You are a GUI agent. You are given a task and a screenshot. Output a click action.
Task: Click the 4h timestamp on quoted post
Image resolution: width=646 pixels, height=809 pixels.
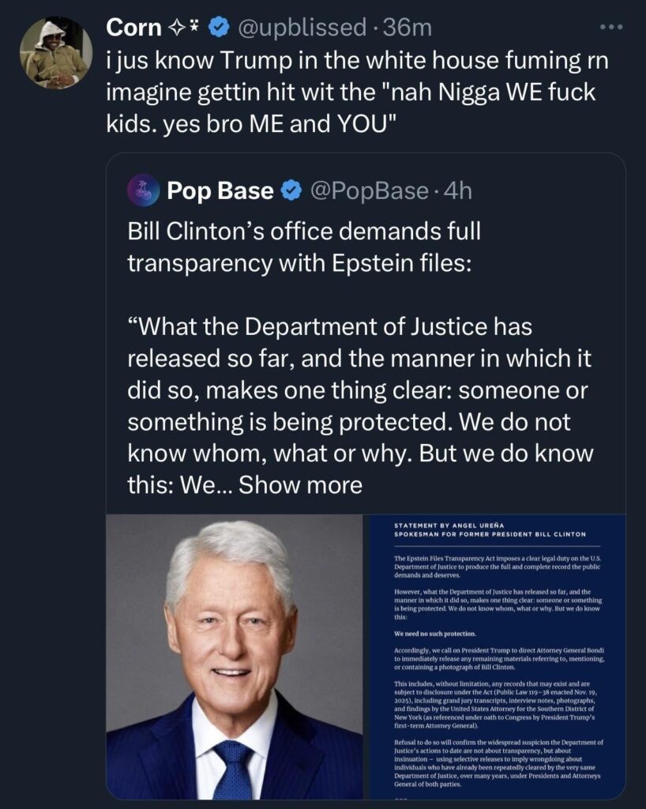[x=457, y=190]
